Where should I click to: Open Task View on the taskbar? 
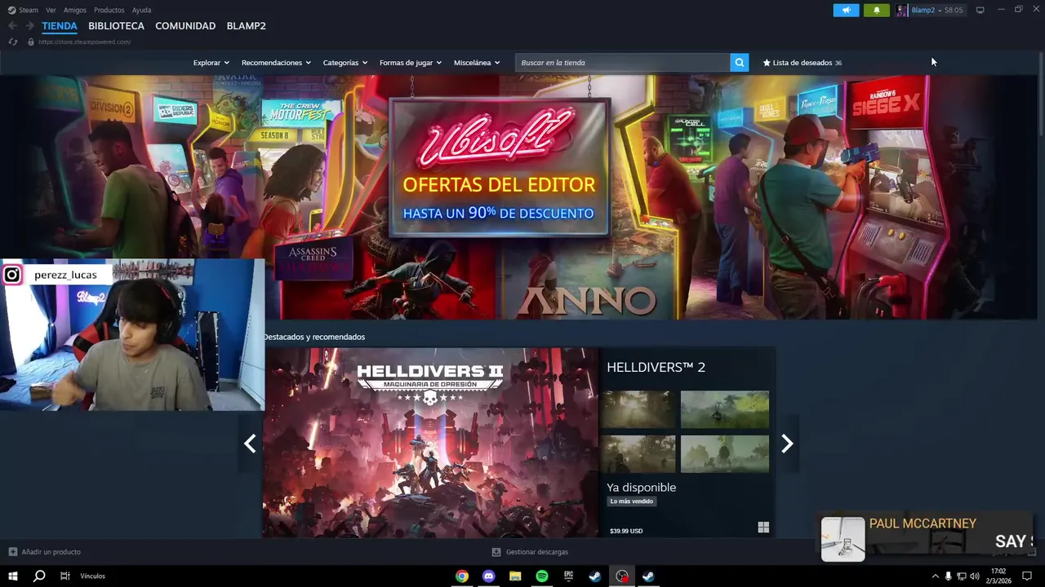tap(64, 576)
